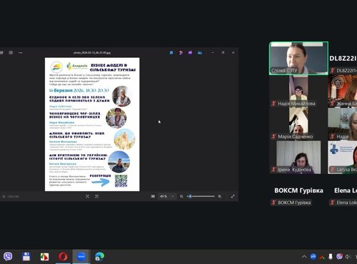Click the flyer date line '16 березня 2026'
Viewport: 357px width, 264px height.
click(79, 91)
